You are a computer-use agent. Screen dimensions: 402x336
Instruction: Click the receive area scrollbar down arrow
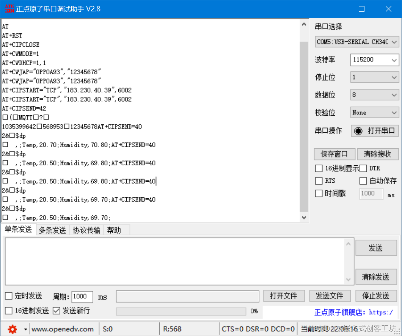click(304, 218)
